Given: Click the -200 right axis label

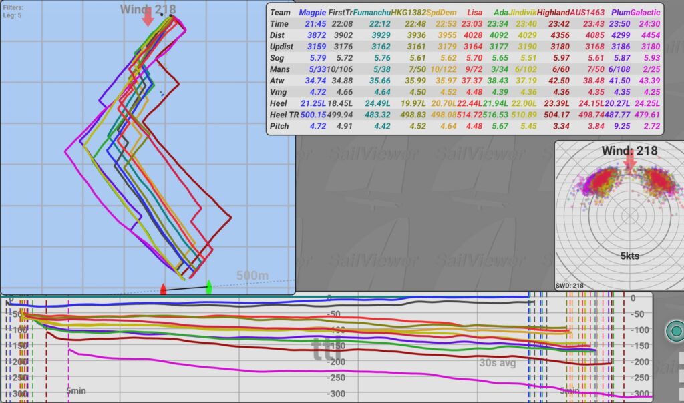Looking at the screenshot, I should coord(641,362).
